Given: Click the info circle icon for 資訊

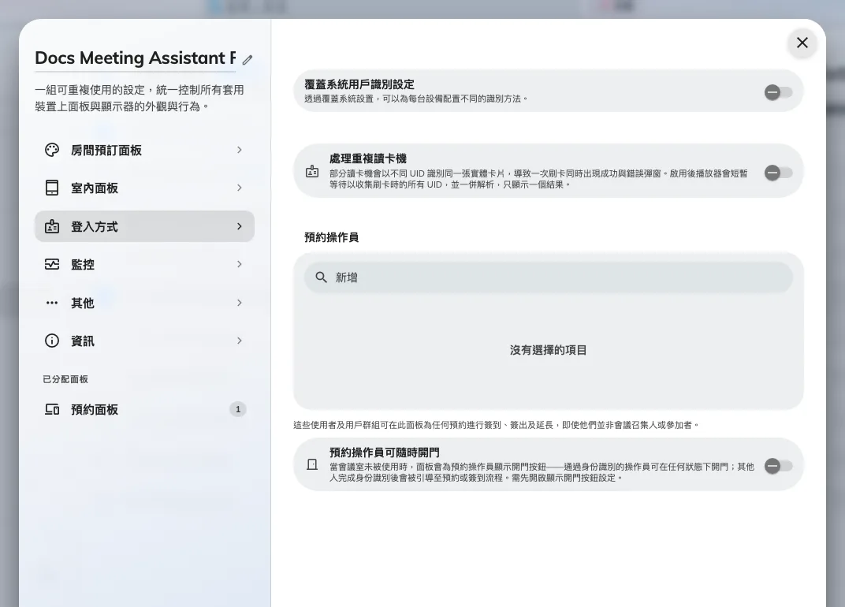Looking at the screenshot, I should coord(52,341).
